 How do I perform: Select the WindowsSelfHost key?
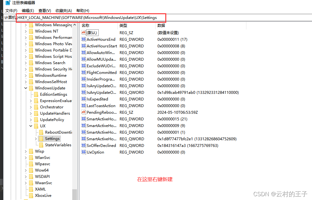click(x=51, y=82)
